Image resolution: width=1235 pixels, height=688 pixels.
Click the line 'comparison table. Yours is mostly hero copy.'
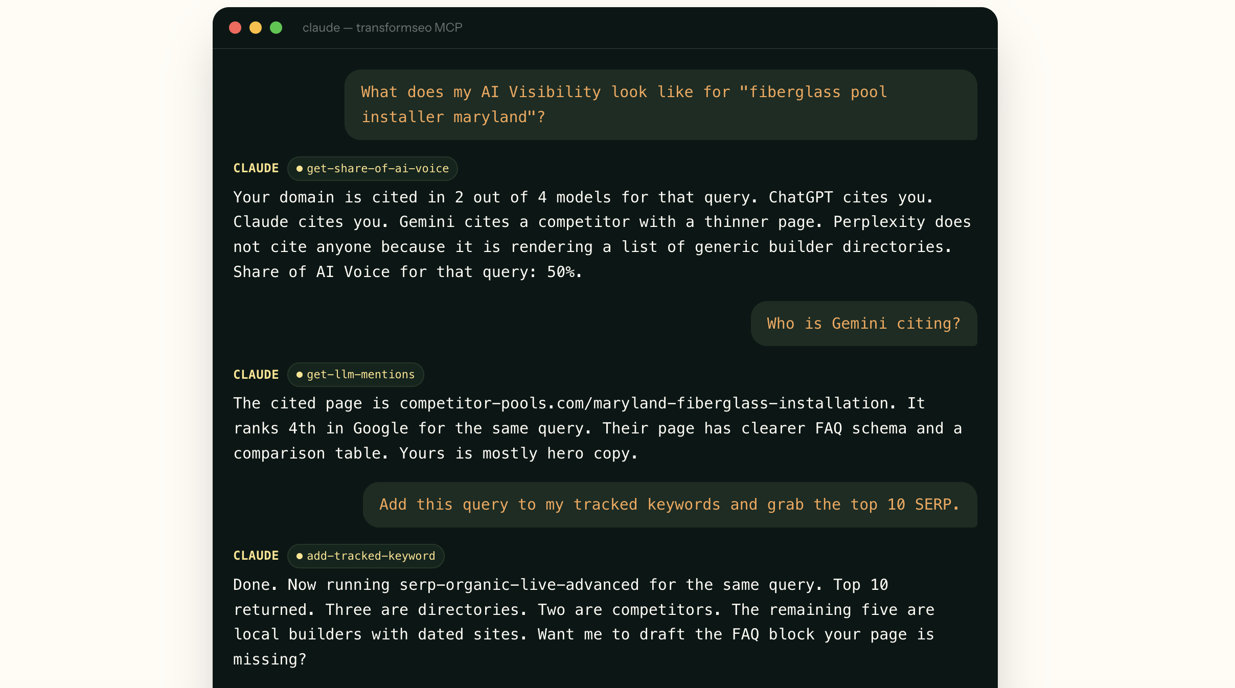[436, 453]
